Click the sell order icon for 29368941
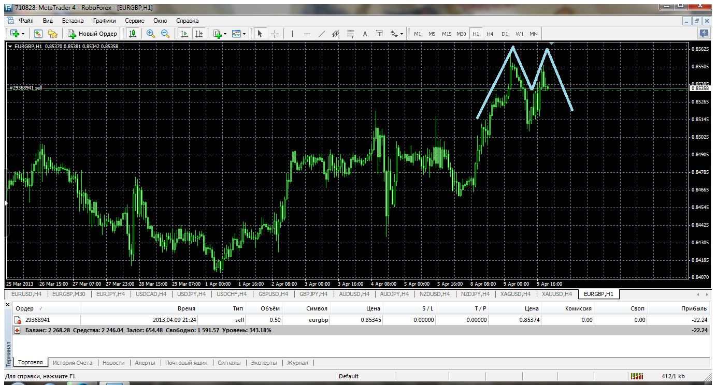 pyautogui.click(x=19, y=320)
